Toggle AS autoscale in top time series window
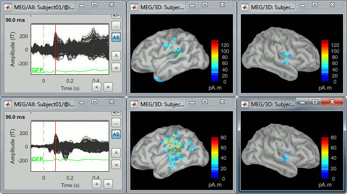Viewport: 347px width, 194px height. (116, 38)
